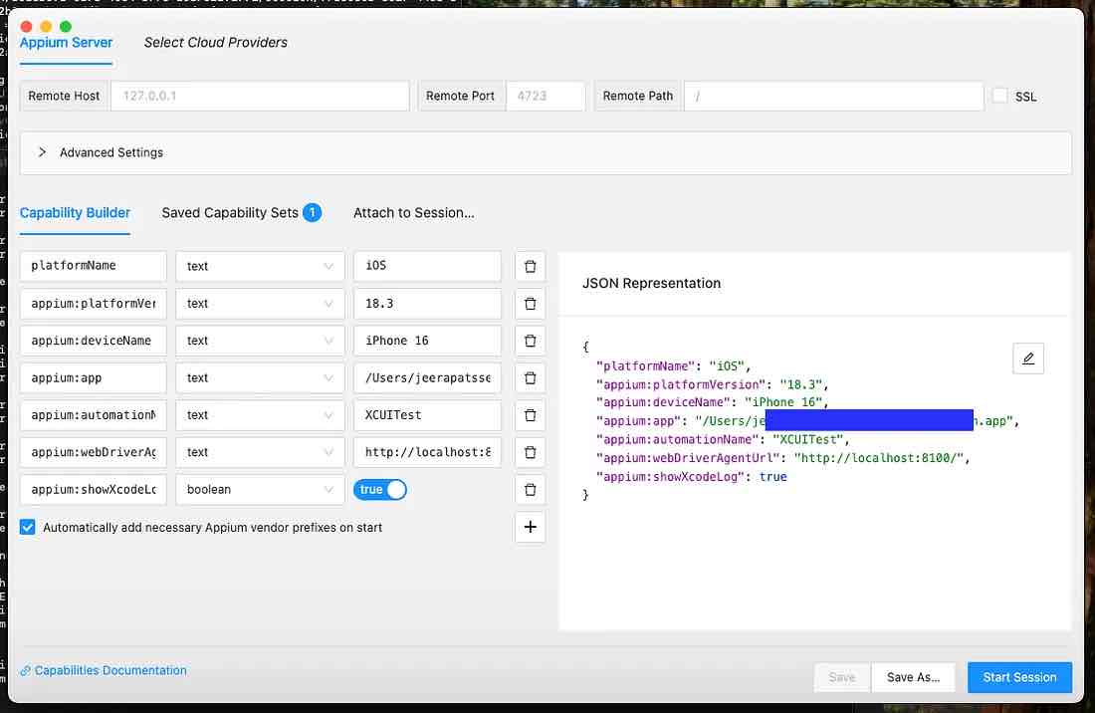Edit raw JSON with the pencil icon
This screenshot has width=1095, height=713.
pyautogui.click(x=1028, y=358)
